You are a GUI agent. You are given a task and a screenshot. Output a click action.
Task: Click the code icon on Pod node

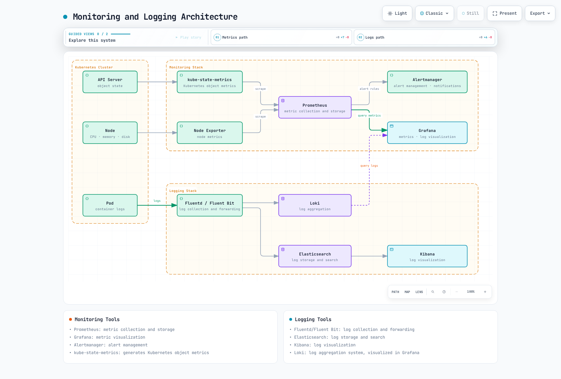point(87,199)
